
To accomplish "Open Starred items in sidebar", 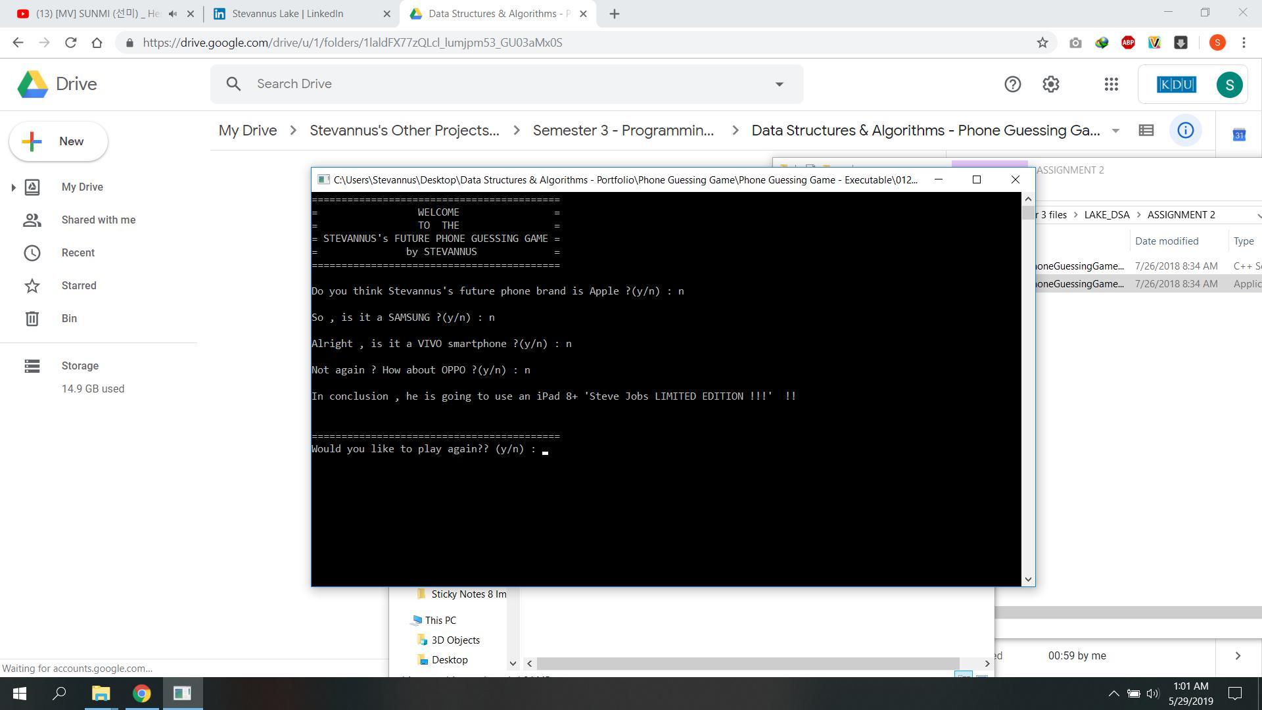I will (x=79, y=286).
